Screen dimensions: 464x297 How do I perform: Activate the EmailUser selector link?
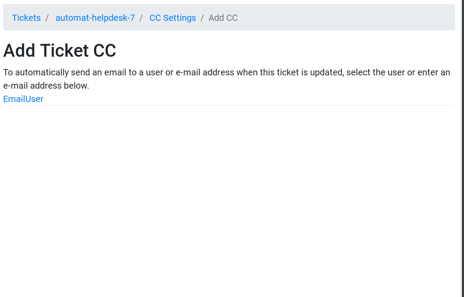23,99
